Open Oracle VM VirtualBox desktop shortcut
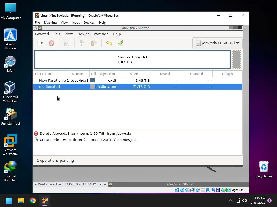This screenshot has height=207, width=277. (11, 92)
